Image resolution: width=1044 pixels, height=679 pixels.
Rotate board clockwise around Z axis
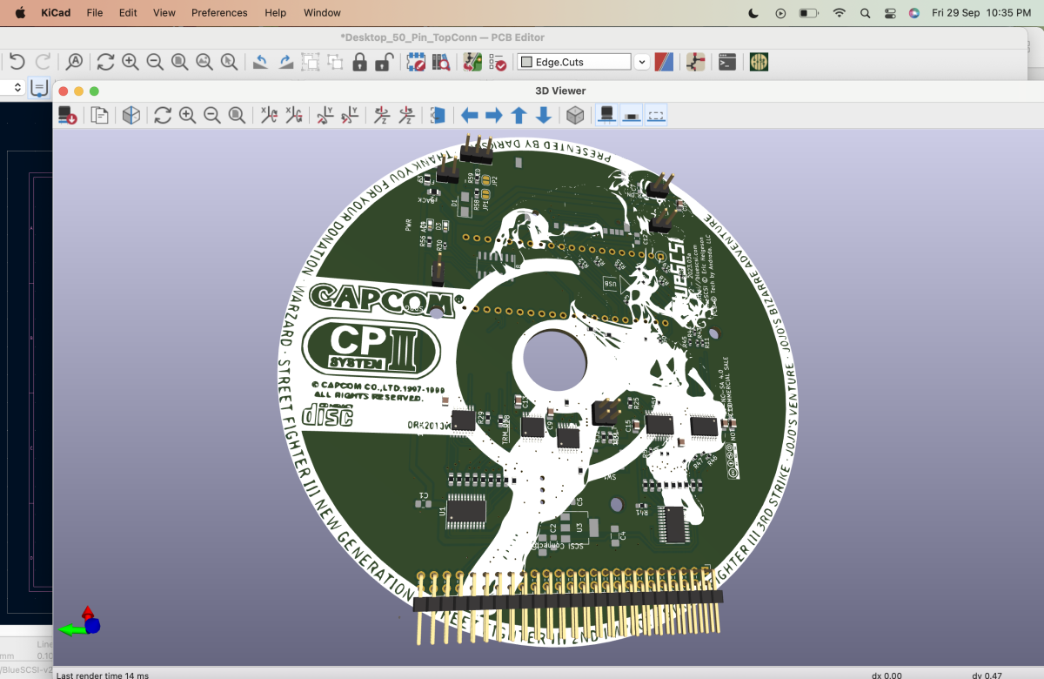(x=381, y=115)
